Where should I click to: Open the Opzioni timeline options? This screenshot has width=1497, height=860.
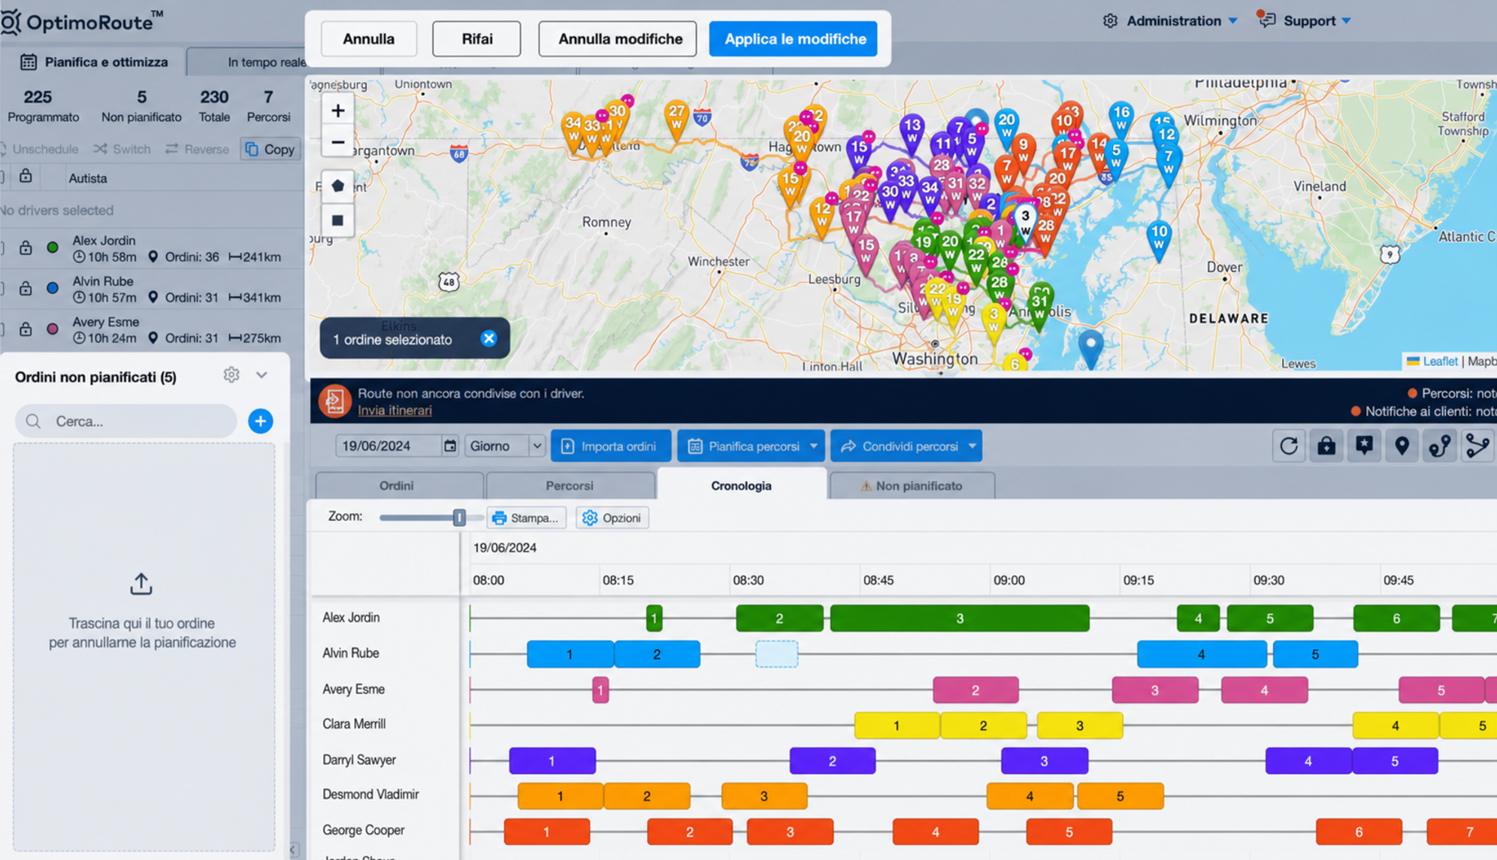point(612,518)
